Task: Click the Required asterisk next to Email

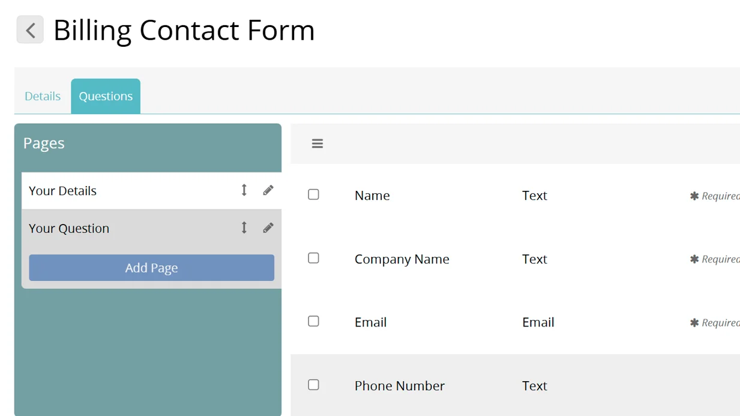Action: point(694,322)
